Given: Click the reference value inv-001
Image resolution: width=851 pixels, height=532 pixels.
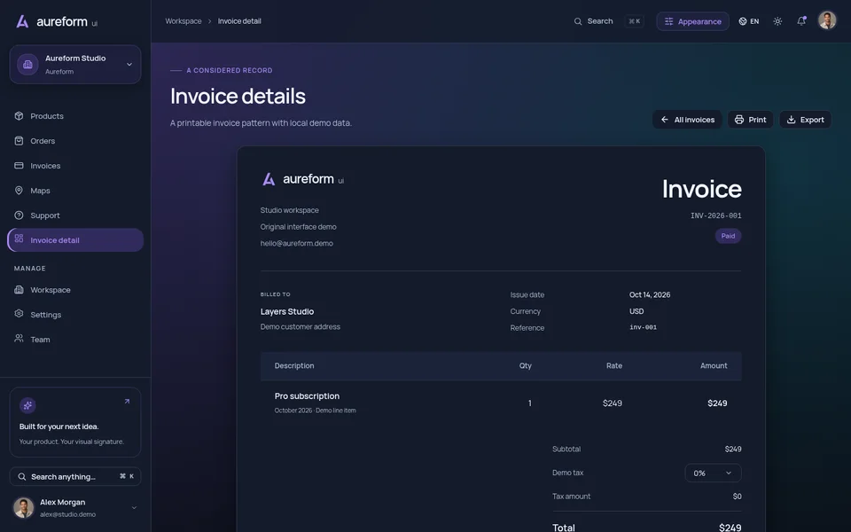Looking at the screenshot, I should click(644, 327).
